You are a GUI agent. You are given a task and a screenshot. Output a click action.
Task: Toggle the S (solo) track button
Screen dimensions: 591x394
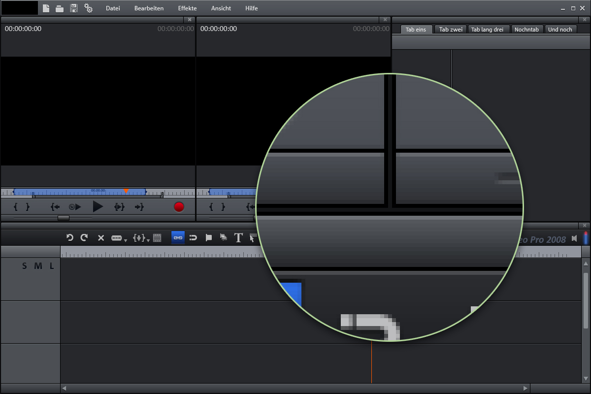pos(25,266)
